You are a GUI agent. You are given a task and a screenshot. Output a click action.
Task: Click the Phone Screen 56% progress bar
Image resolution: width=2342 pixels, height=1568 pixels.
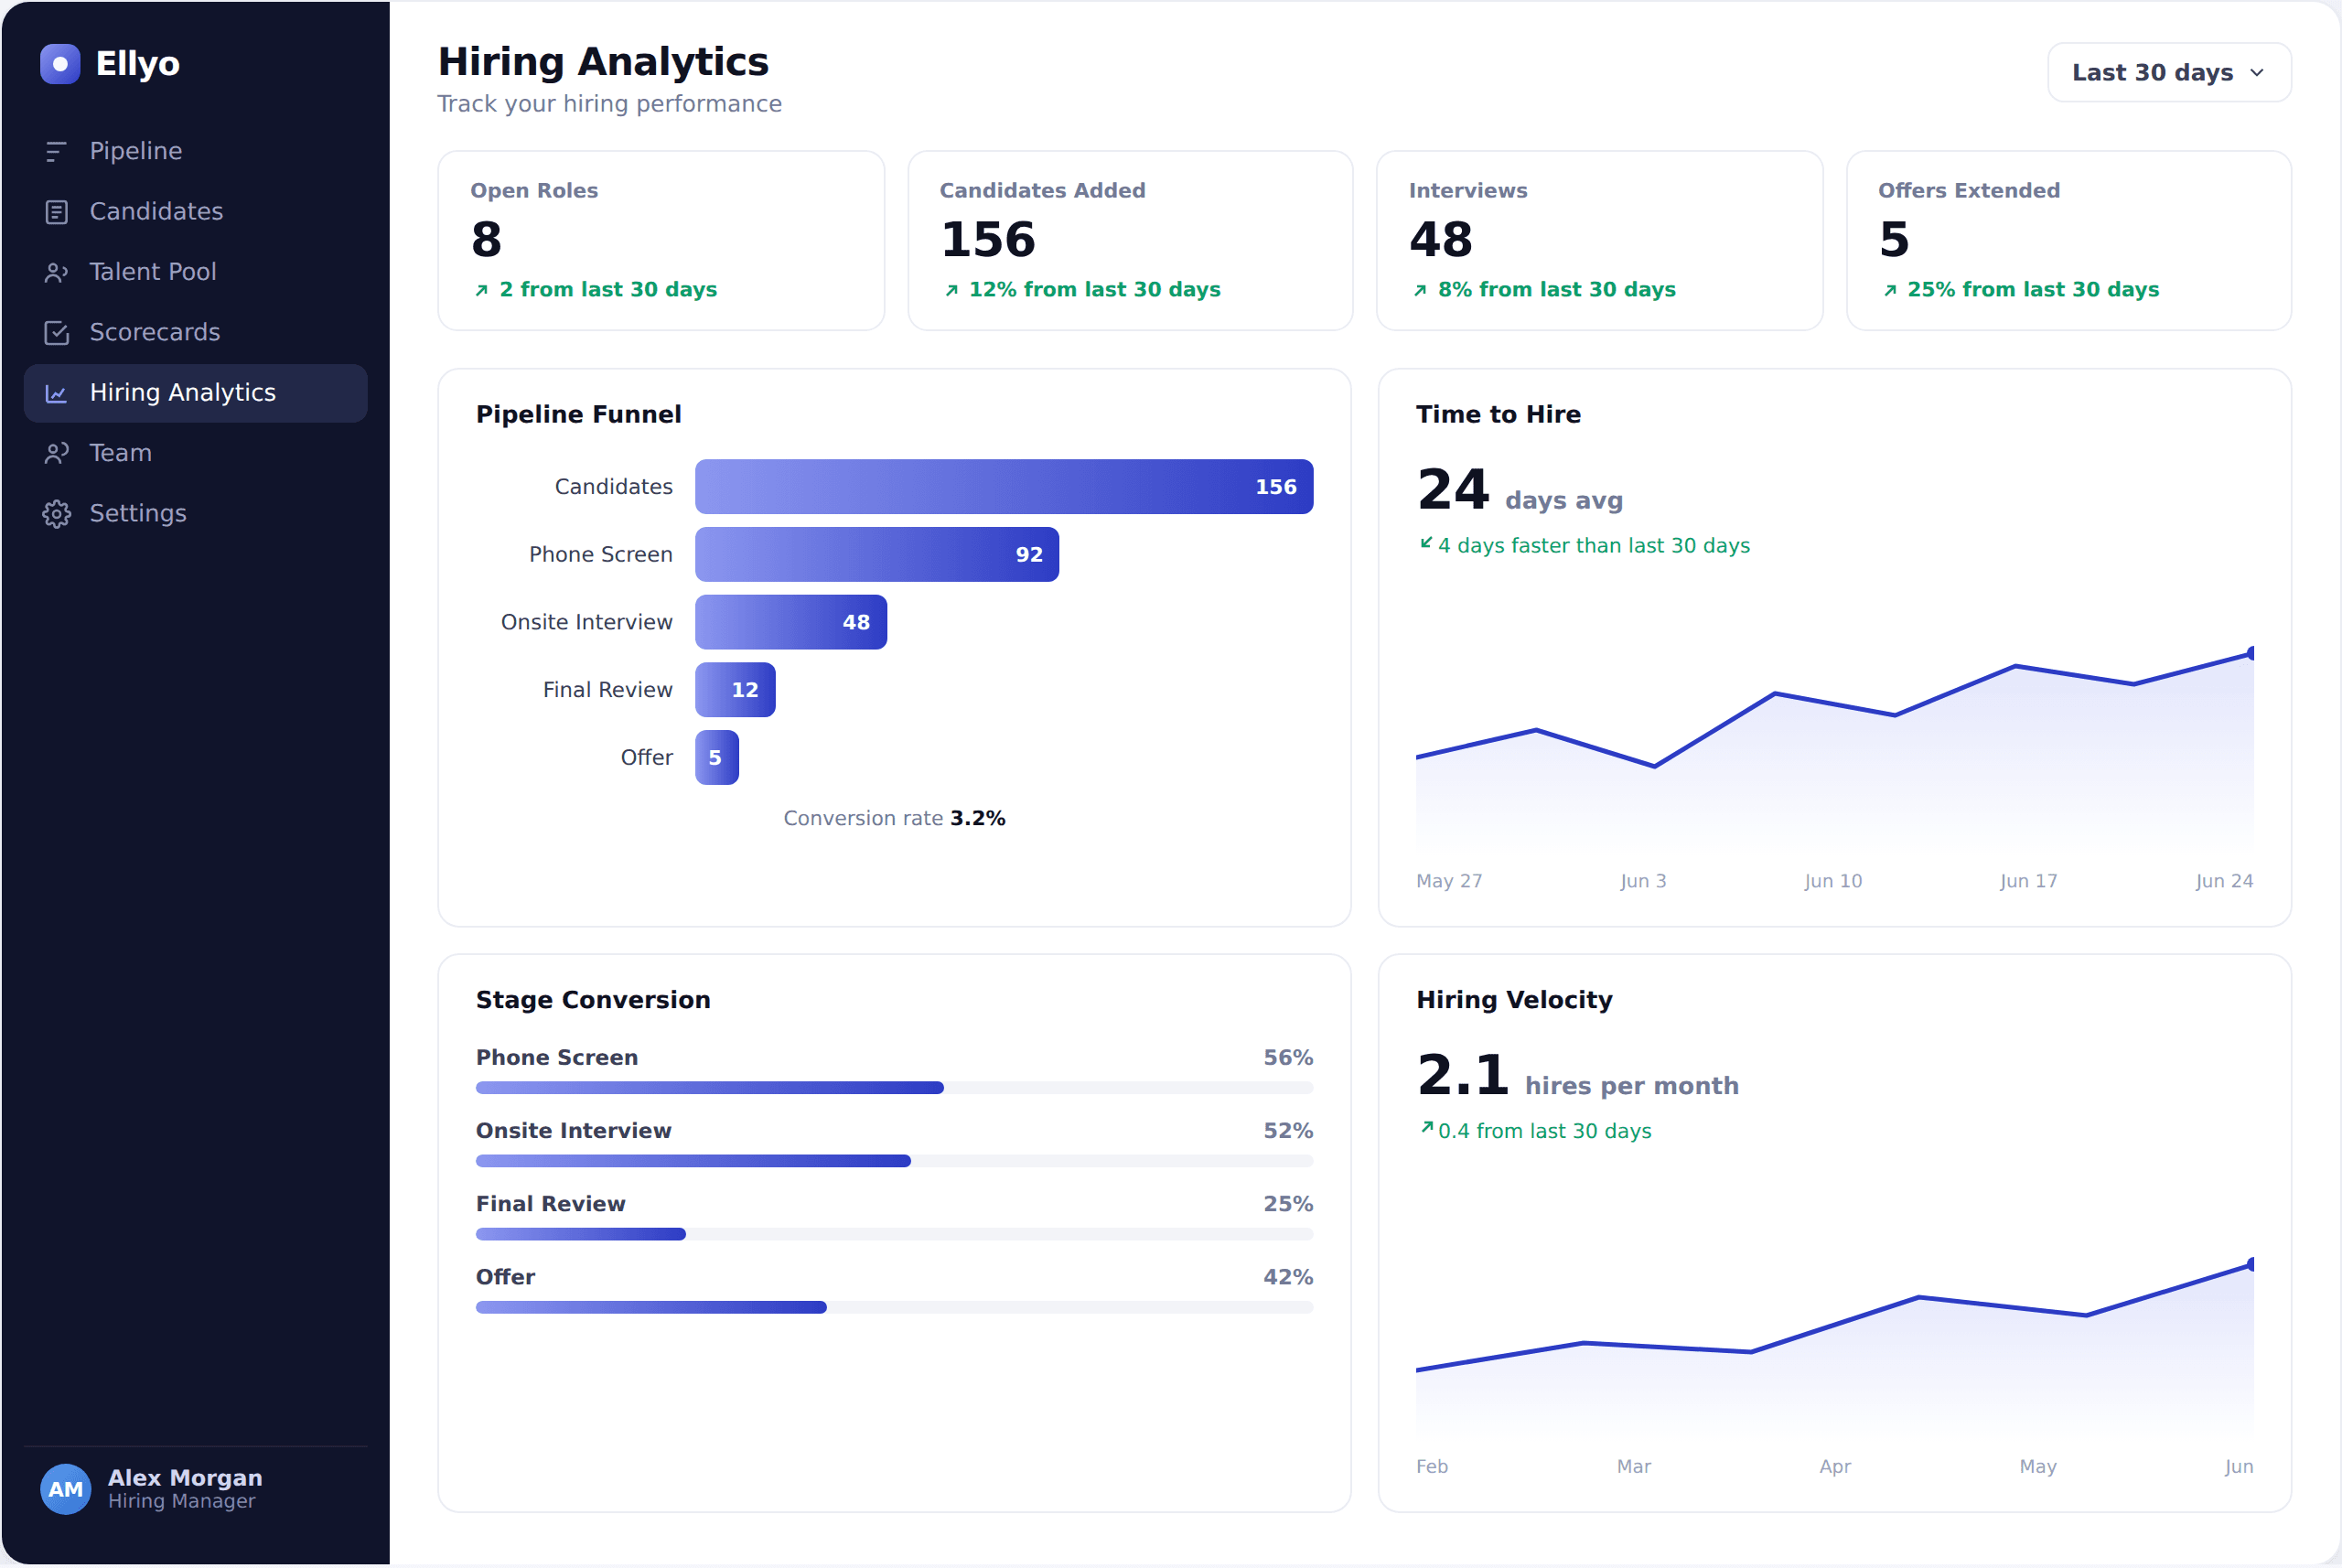pyautogui.click(x=894, y=1088)
